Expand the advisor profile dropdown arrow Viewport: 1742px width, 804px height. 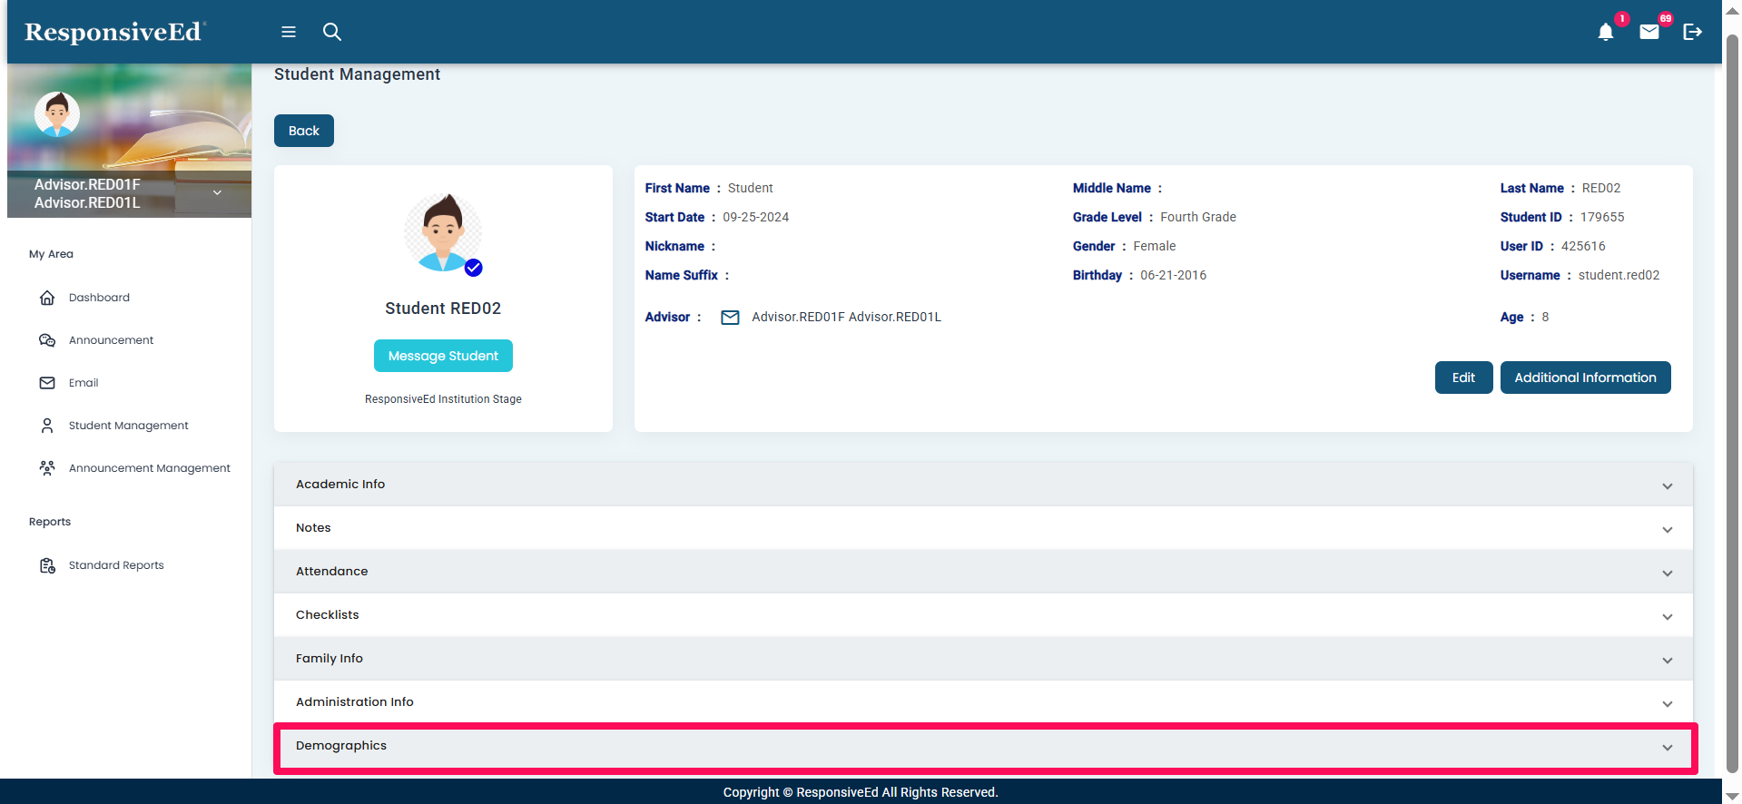(x=217, y=193)
